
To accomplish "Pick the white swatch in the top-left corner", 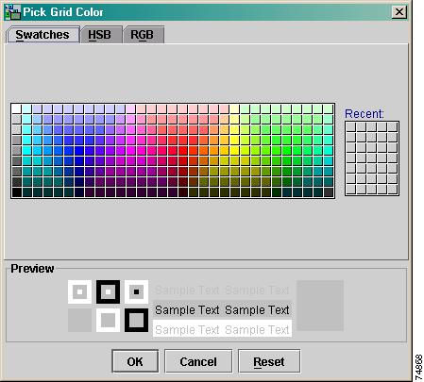I will pos(16,109).
